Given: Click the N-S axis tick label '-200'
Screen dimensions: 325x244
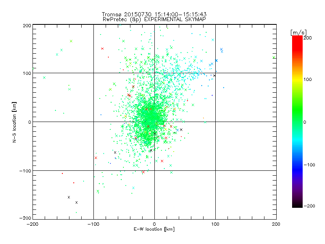Looking at the screenshot, I should [x=25, y=218].
